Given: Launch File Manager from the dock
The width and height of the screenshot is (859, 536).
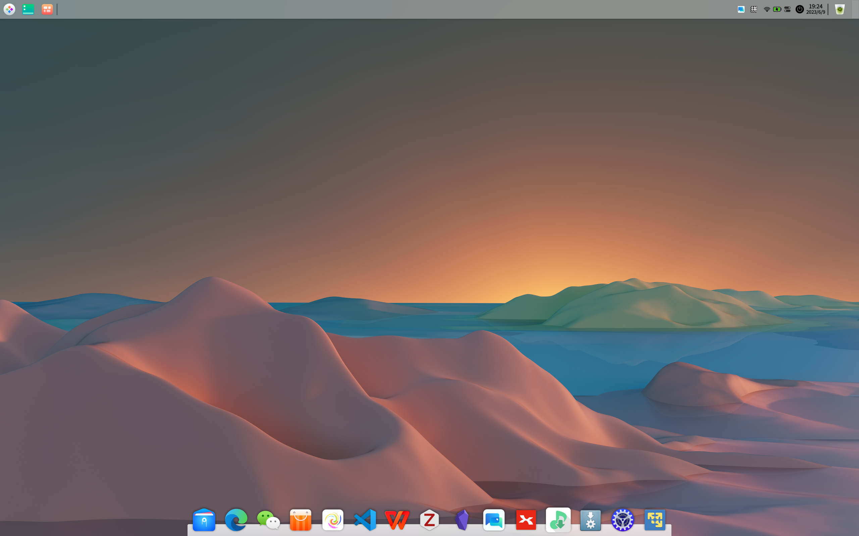Looking at the screenshot, I should (204, 520).
